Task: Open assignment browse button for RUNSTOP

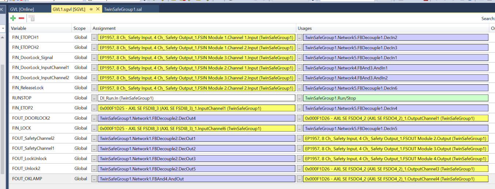Action: (x=94, y=98)
